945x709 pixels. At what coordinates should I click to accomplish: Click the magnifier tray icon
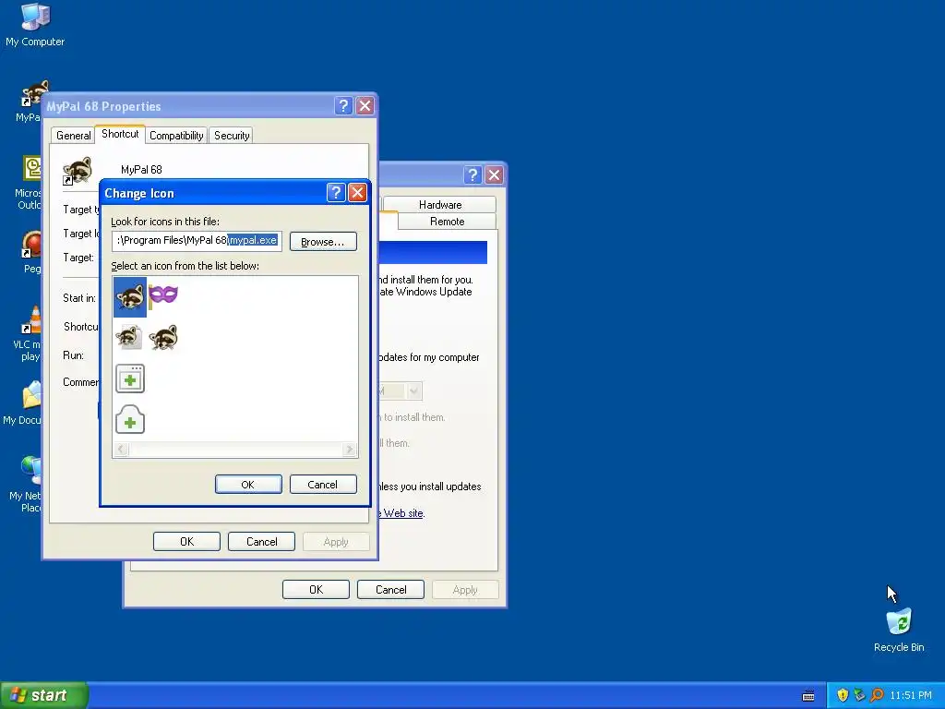pos(877,695)
